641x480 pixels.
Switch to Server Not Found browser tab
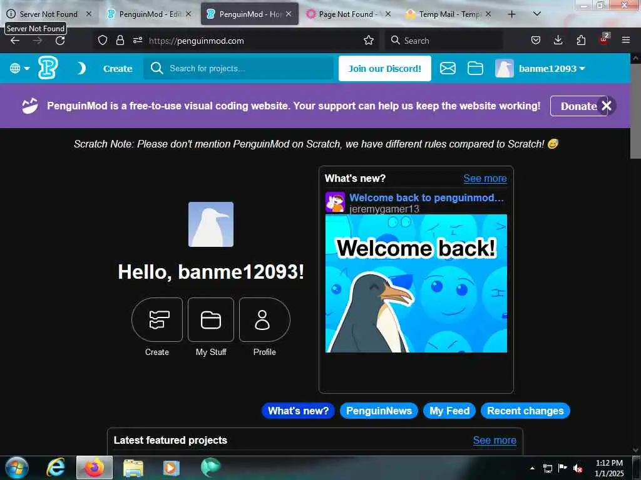click(x=48, y=14)
